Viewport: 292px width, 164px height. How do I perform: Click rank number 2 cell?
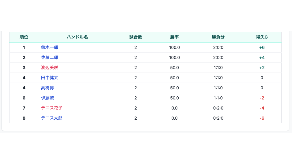pos(24,58)
